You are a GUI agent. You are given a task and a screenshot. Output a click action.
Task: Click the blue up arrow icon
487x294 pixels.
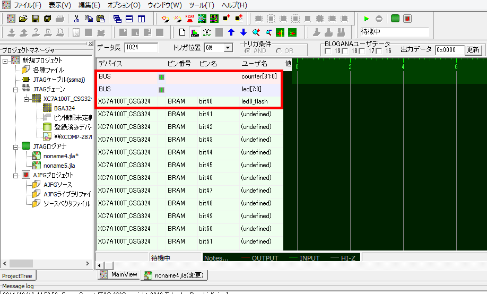(231, 32)
